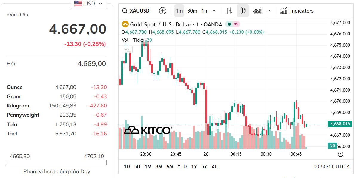Click the compare symbol plus icon

click(162, 10)
